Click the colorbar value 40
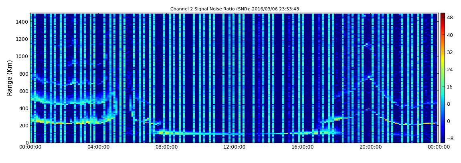Image resolution: width=461 pixels, height=163 pixels. (449, 35)
